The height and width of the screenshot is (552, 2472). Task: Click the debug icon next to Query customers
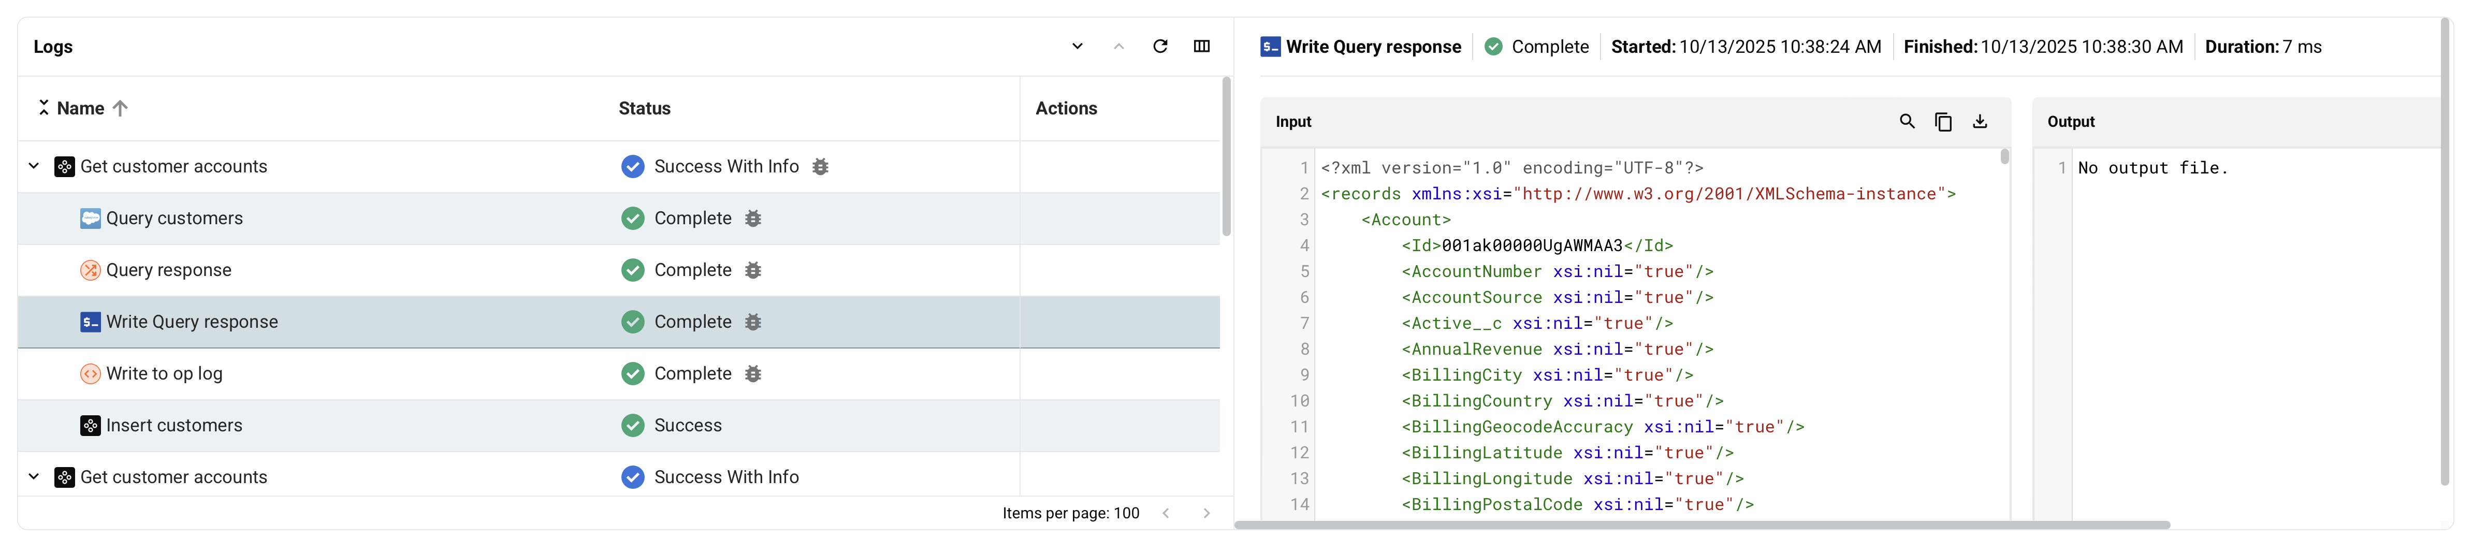753,218
